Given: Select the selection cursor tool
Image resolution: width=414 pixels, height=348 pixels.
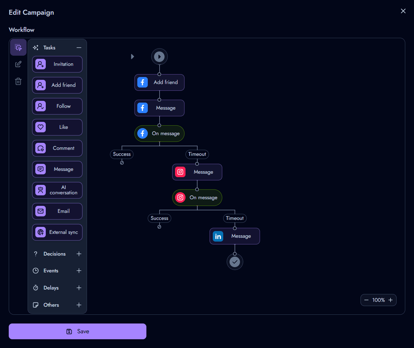Looking at the screenshot, I should [x=18, y=48].
